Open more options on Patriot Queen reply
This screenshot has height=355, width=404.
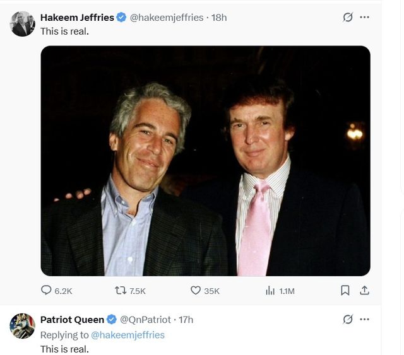pos(364,320)
